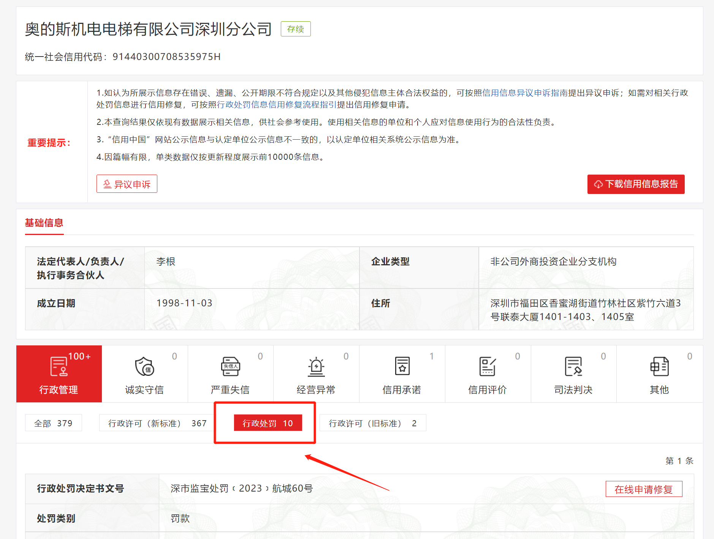The image size is (714, 539).
Task: Select the 其他 category icon
Action: (x=659, y=367)
